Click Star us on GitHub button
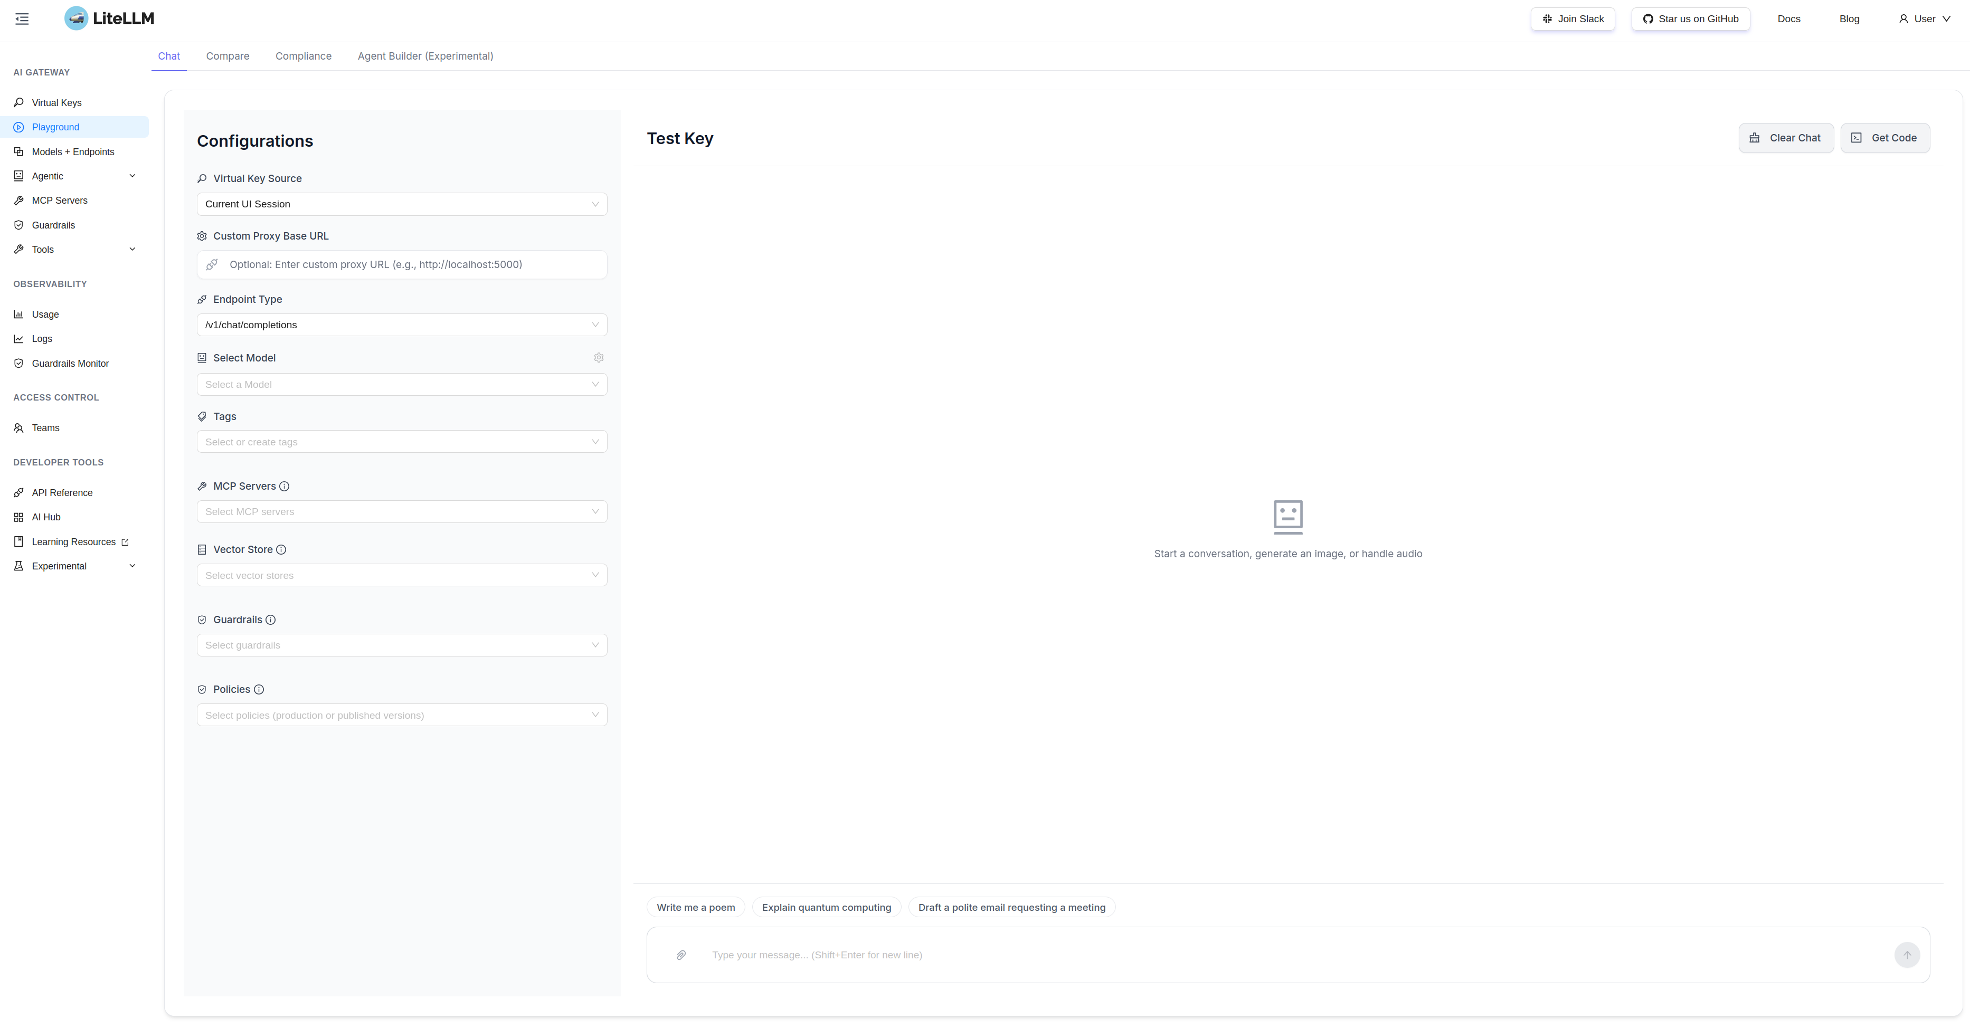 click(x=1690, y=19)
